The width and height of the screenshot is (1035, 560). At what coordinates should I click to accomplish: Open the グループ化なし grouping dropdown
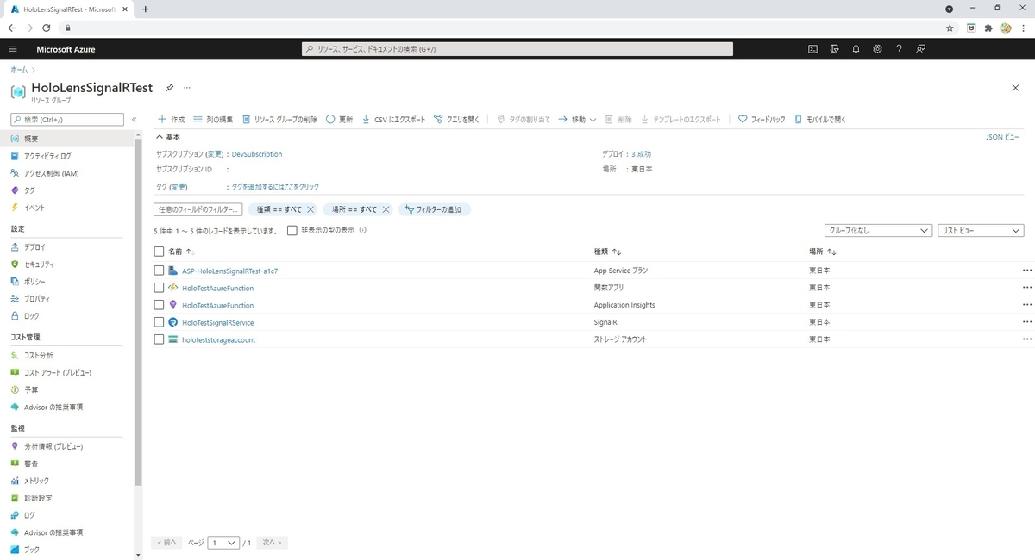(x=878, y=230)
